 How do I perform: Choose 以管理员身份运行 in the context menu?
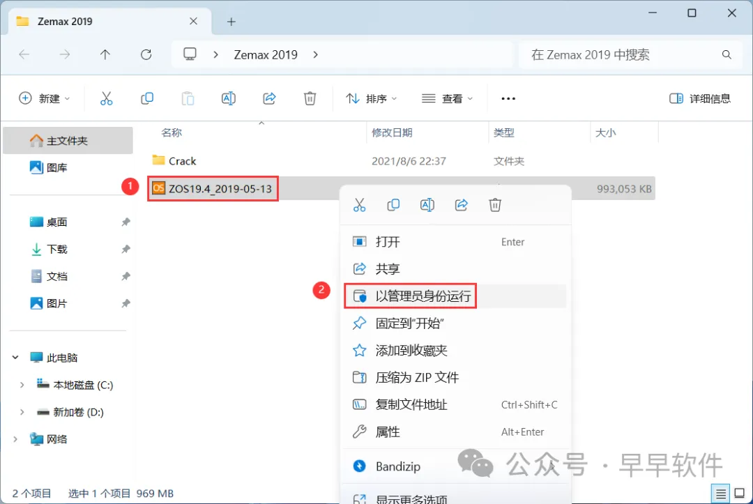tap(455, 296)
